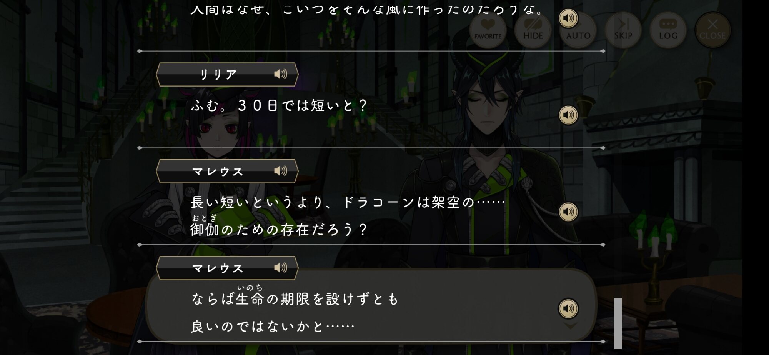Select the first マレウス name label
Viewport: 769px width, 355px height.
tap(218, 171)
